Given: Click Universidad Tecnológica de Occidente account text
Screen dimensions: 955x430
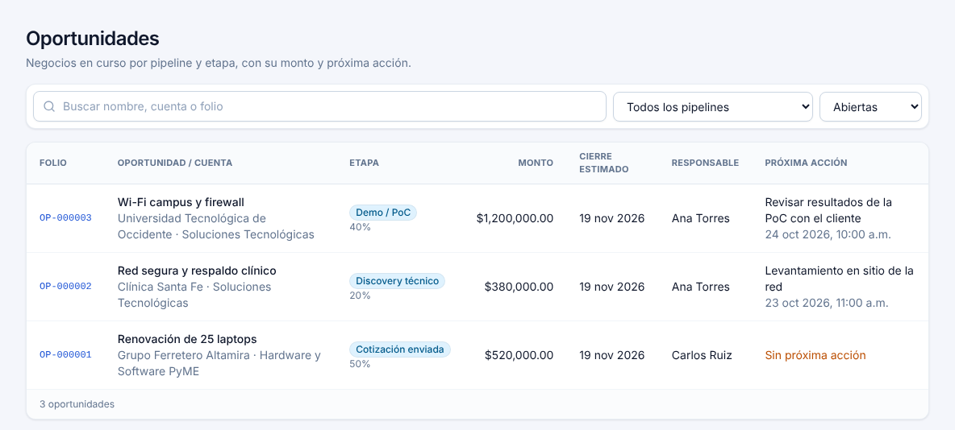Looking at the screenshot, I should [191, 225].
